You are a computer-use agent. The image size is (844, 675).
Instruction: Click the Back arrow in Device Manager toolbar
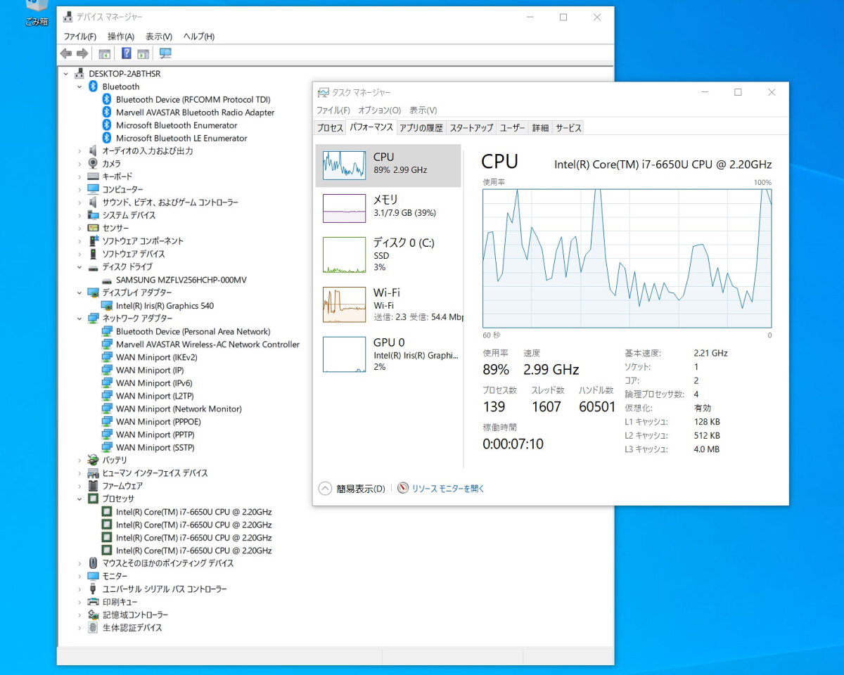click(66, 53)
